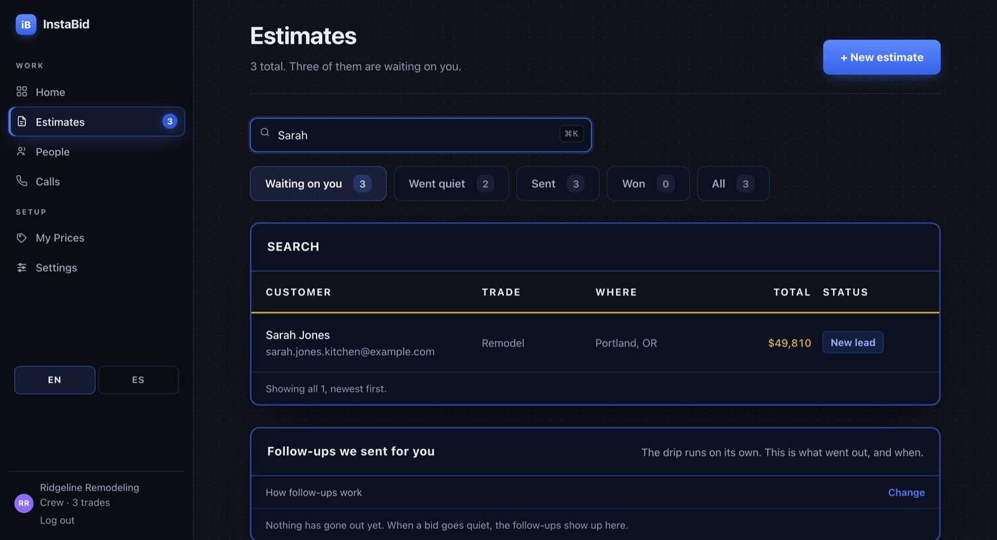Click the Calls phone icon
997x540 pixels.
click(x=22, y=181)
